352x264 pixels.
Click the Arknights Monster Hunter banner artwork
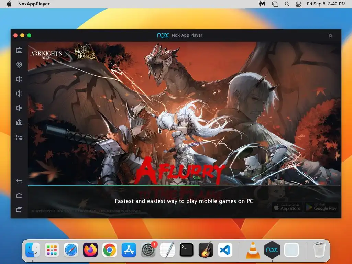pyautogui.click(x=184, y=113)
